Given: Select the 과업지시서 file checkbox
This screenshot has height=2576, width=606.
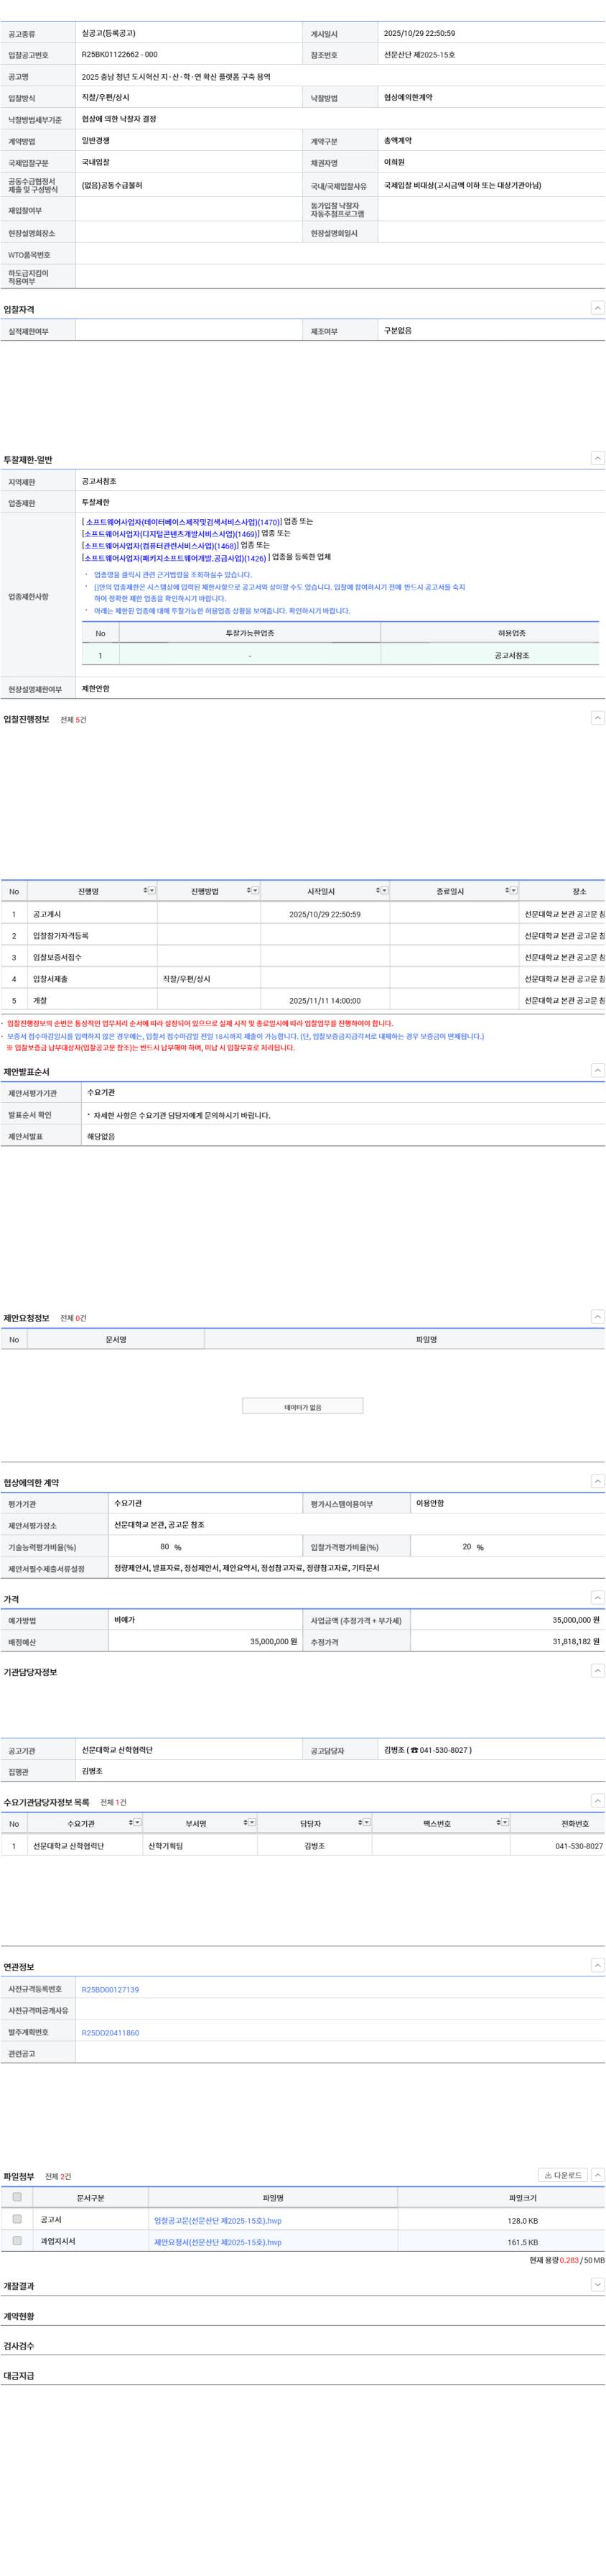Looking at the screenshot, I should (17, 2241).
